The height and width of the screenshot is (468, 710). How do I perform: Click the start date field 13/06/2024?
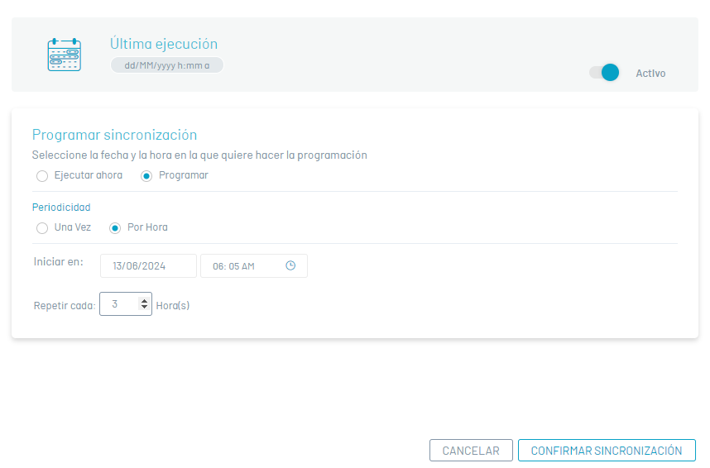pyautogui.click(x=148, y=265)
